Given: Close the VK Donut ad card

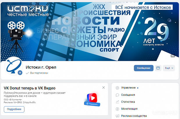Looking at the screenshot, I should [104, 88].
